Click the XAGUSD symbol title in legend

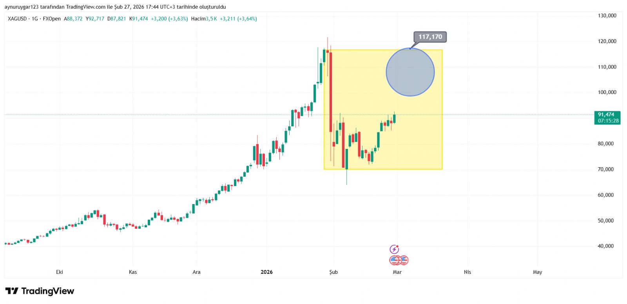[x=17, y=19]
